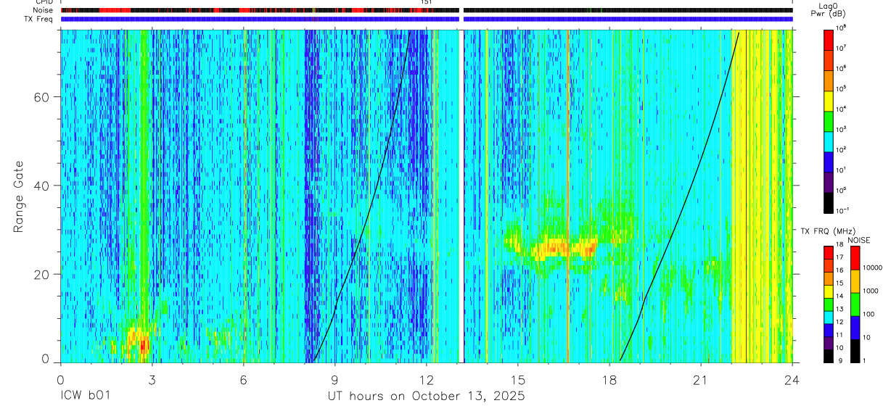Click the '9' label on TX FRQ colorbar

(839, 361)
